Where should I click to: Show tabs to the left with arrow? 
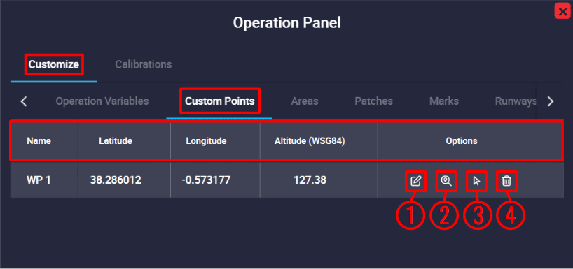[24, 101]
